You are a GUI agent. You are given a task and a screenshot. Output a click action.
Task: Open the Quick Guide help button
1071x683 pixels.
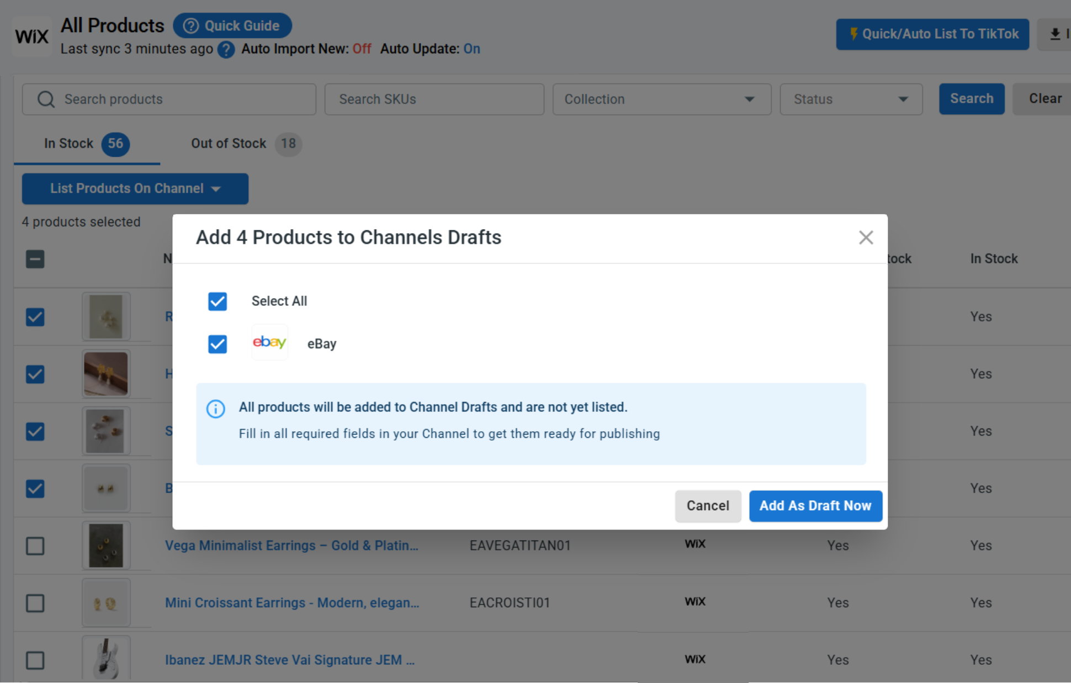coord(232,26)
